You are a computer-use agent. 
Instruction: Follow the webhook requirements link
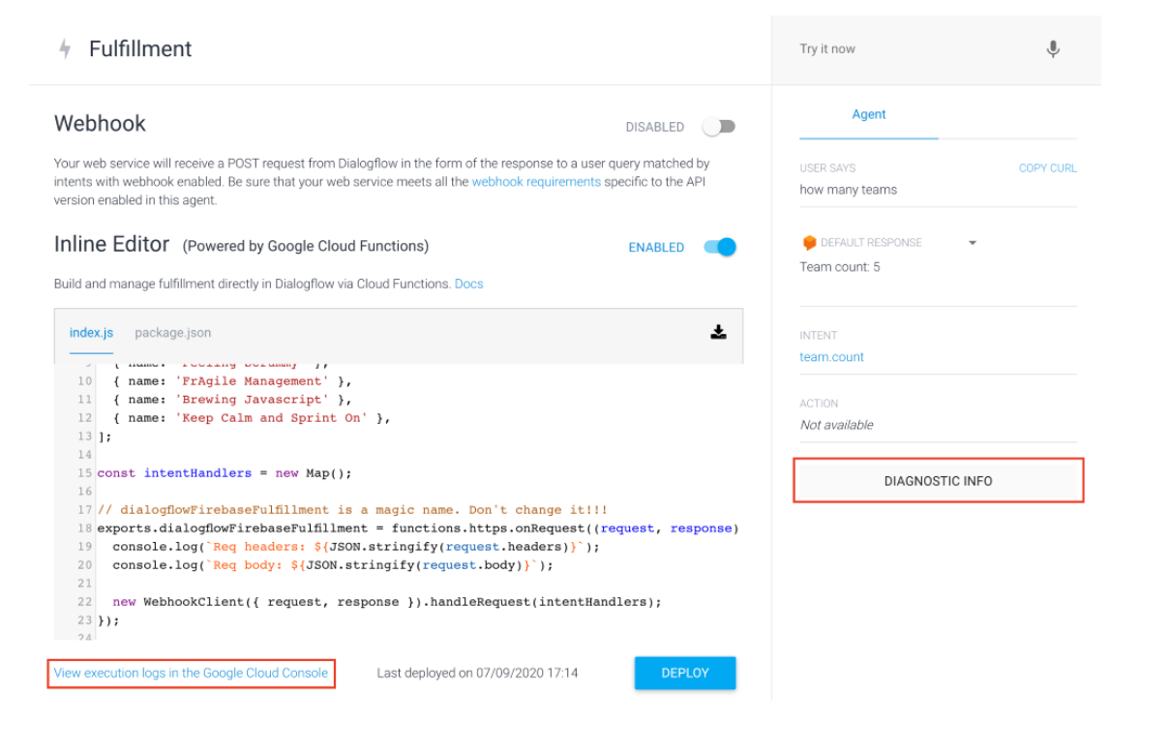[536, 182]
